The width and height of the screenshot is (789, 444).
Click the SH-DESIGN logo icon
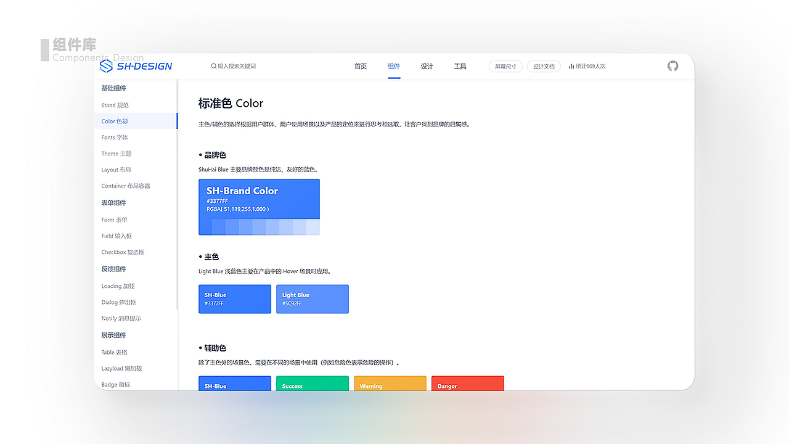107,66
